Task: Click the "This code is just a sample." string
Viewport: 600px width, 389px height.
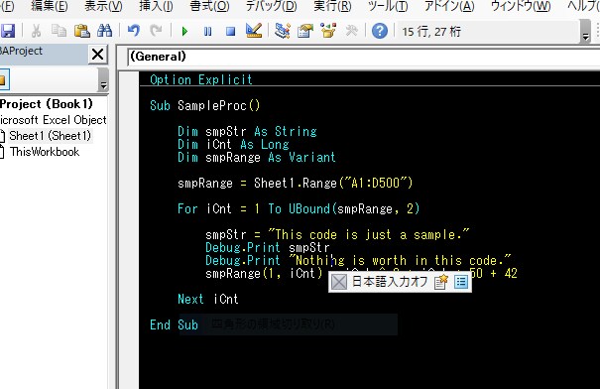Action: point(369,235)
